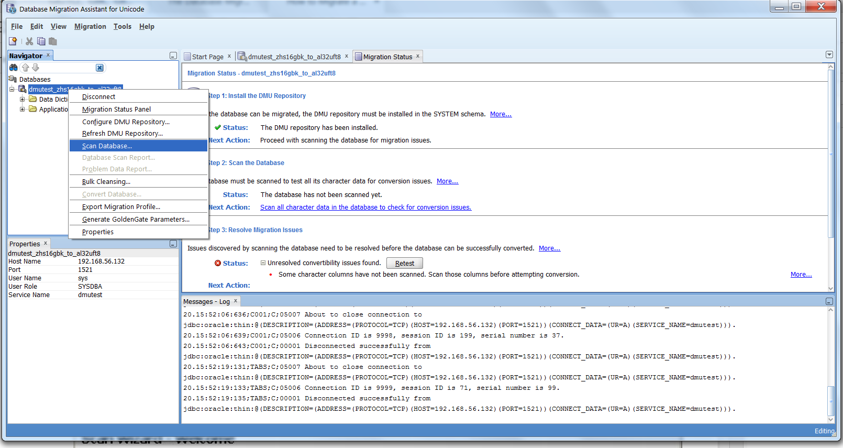Minimize the Messages - Log panel

point(829,301)
